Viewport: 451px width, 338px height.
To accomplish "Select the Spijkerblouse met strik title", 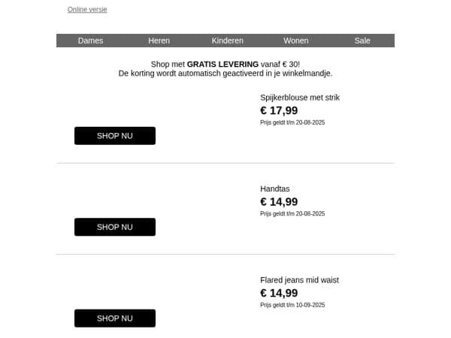I will pos(300,98).
